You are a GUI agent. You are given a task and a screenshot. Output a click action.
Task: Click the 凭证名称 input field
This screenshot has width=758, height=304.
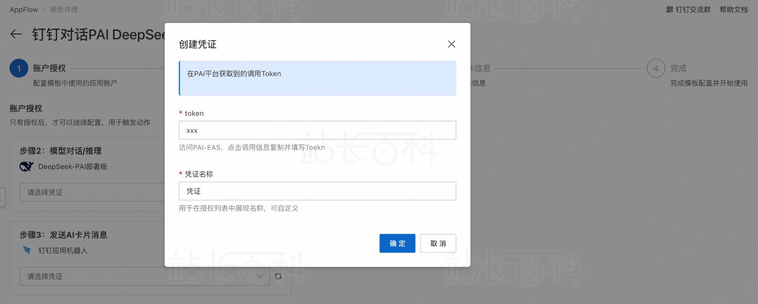pos(318,191)
